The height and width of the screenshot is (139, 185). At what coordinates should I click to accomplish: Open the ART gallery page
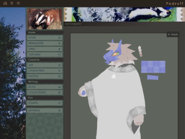pos(45,65)
